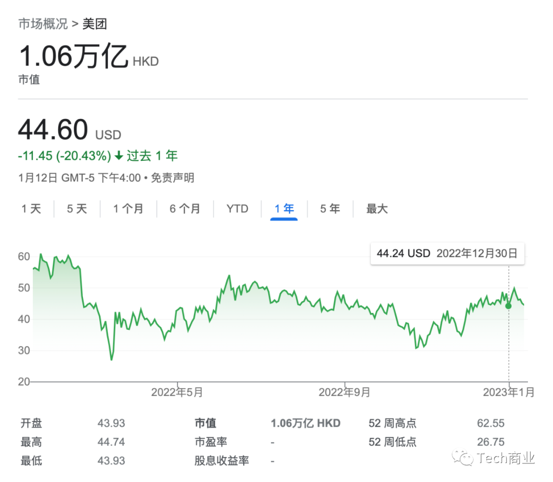
Task: Select the 6 个月 range tab
Action: coord(185,209)
